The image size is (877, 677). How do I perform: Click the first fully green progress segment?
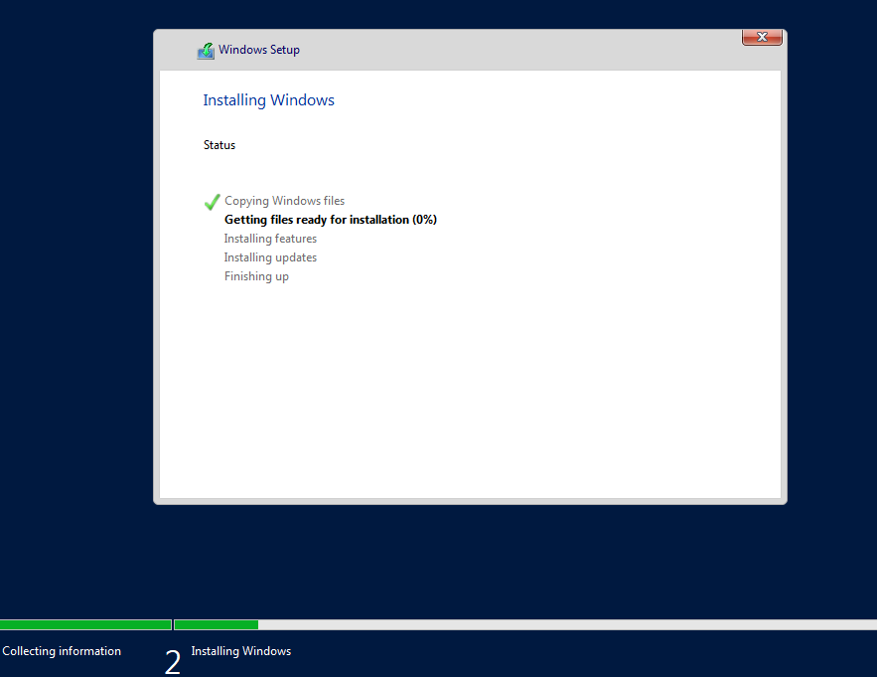(x=85, y=624)
